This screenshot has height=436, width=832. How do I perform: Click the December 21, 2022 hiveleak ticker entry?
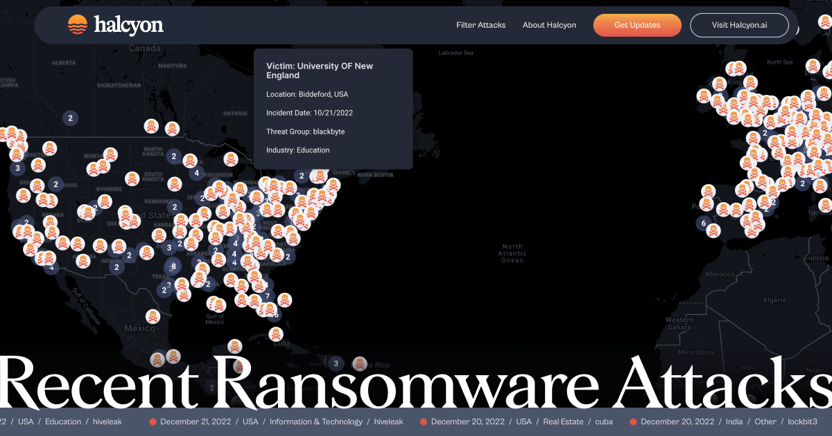coord(277,421)
